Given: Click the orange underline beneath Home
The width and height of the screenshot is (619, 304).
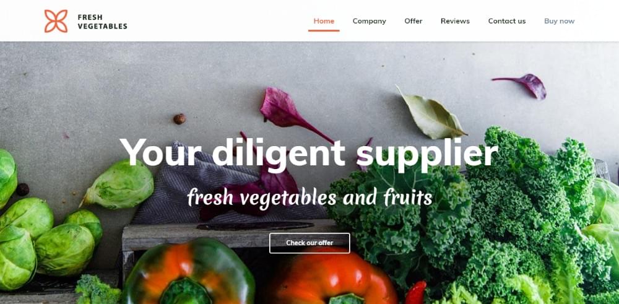Looking at the screenshot, I should point(324,30).
